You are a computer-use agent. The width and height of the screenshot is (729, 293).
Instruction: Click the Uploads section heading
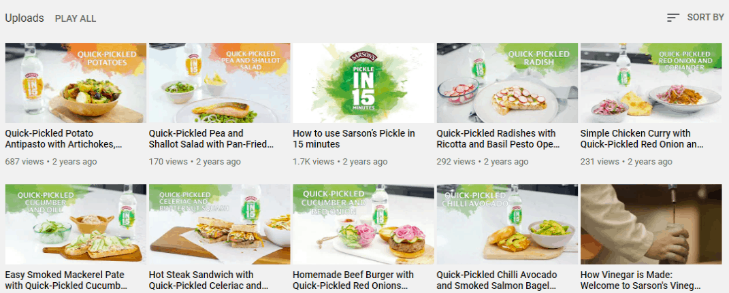click(x=25, y=18)
